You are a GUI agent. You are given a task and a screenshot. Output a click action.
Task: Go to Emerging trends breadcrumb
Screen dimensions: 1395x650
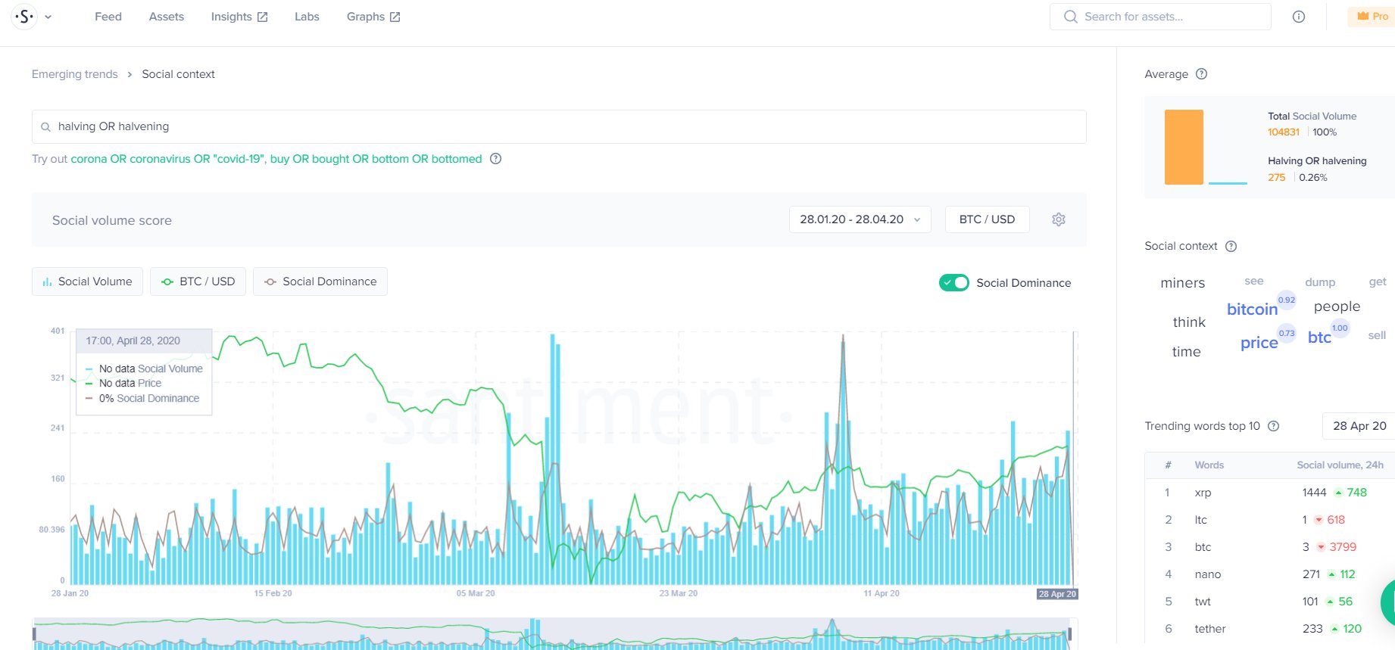[x=75, y=74]
